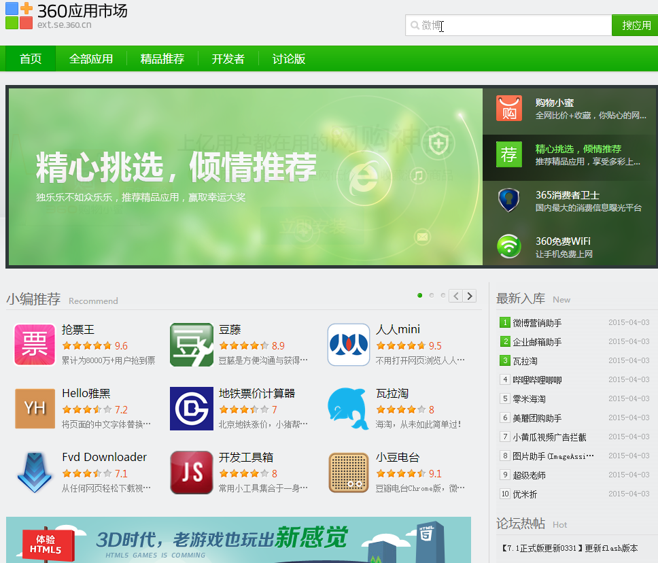Open 地铁票价计算器 title link
The image size is (658, 563).
coord(257,394)
